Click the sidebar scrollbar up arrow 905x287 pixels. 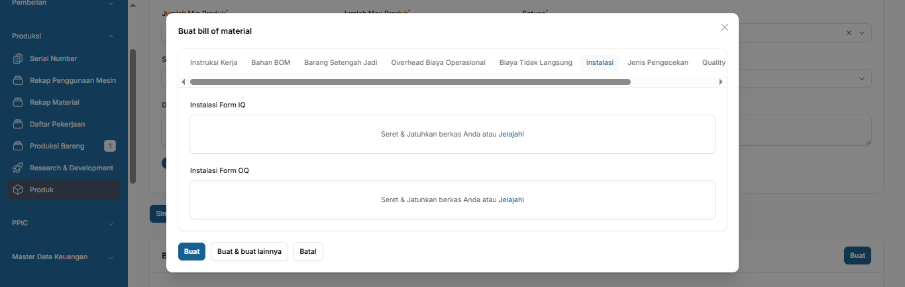[133, 5]
